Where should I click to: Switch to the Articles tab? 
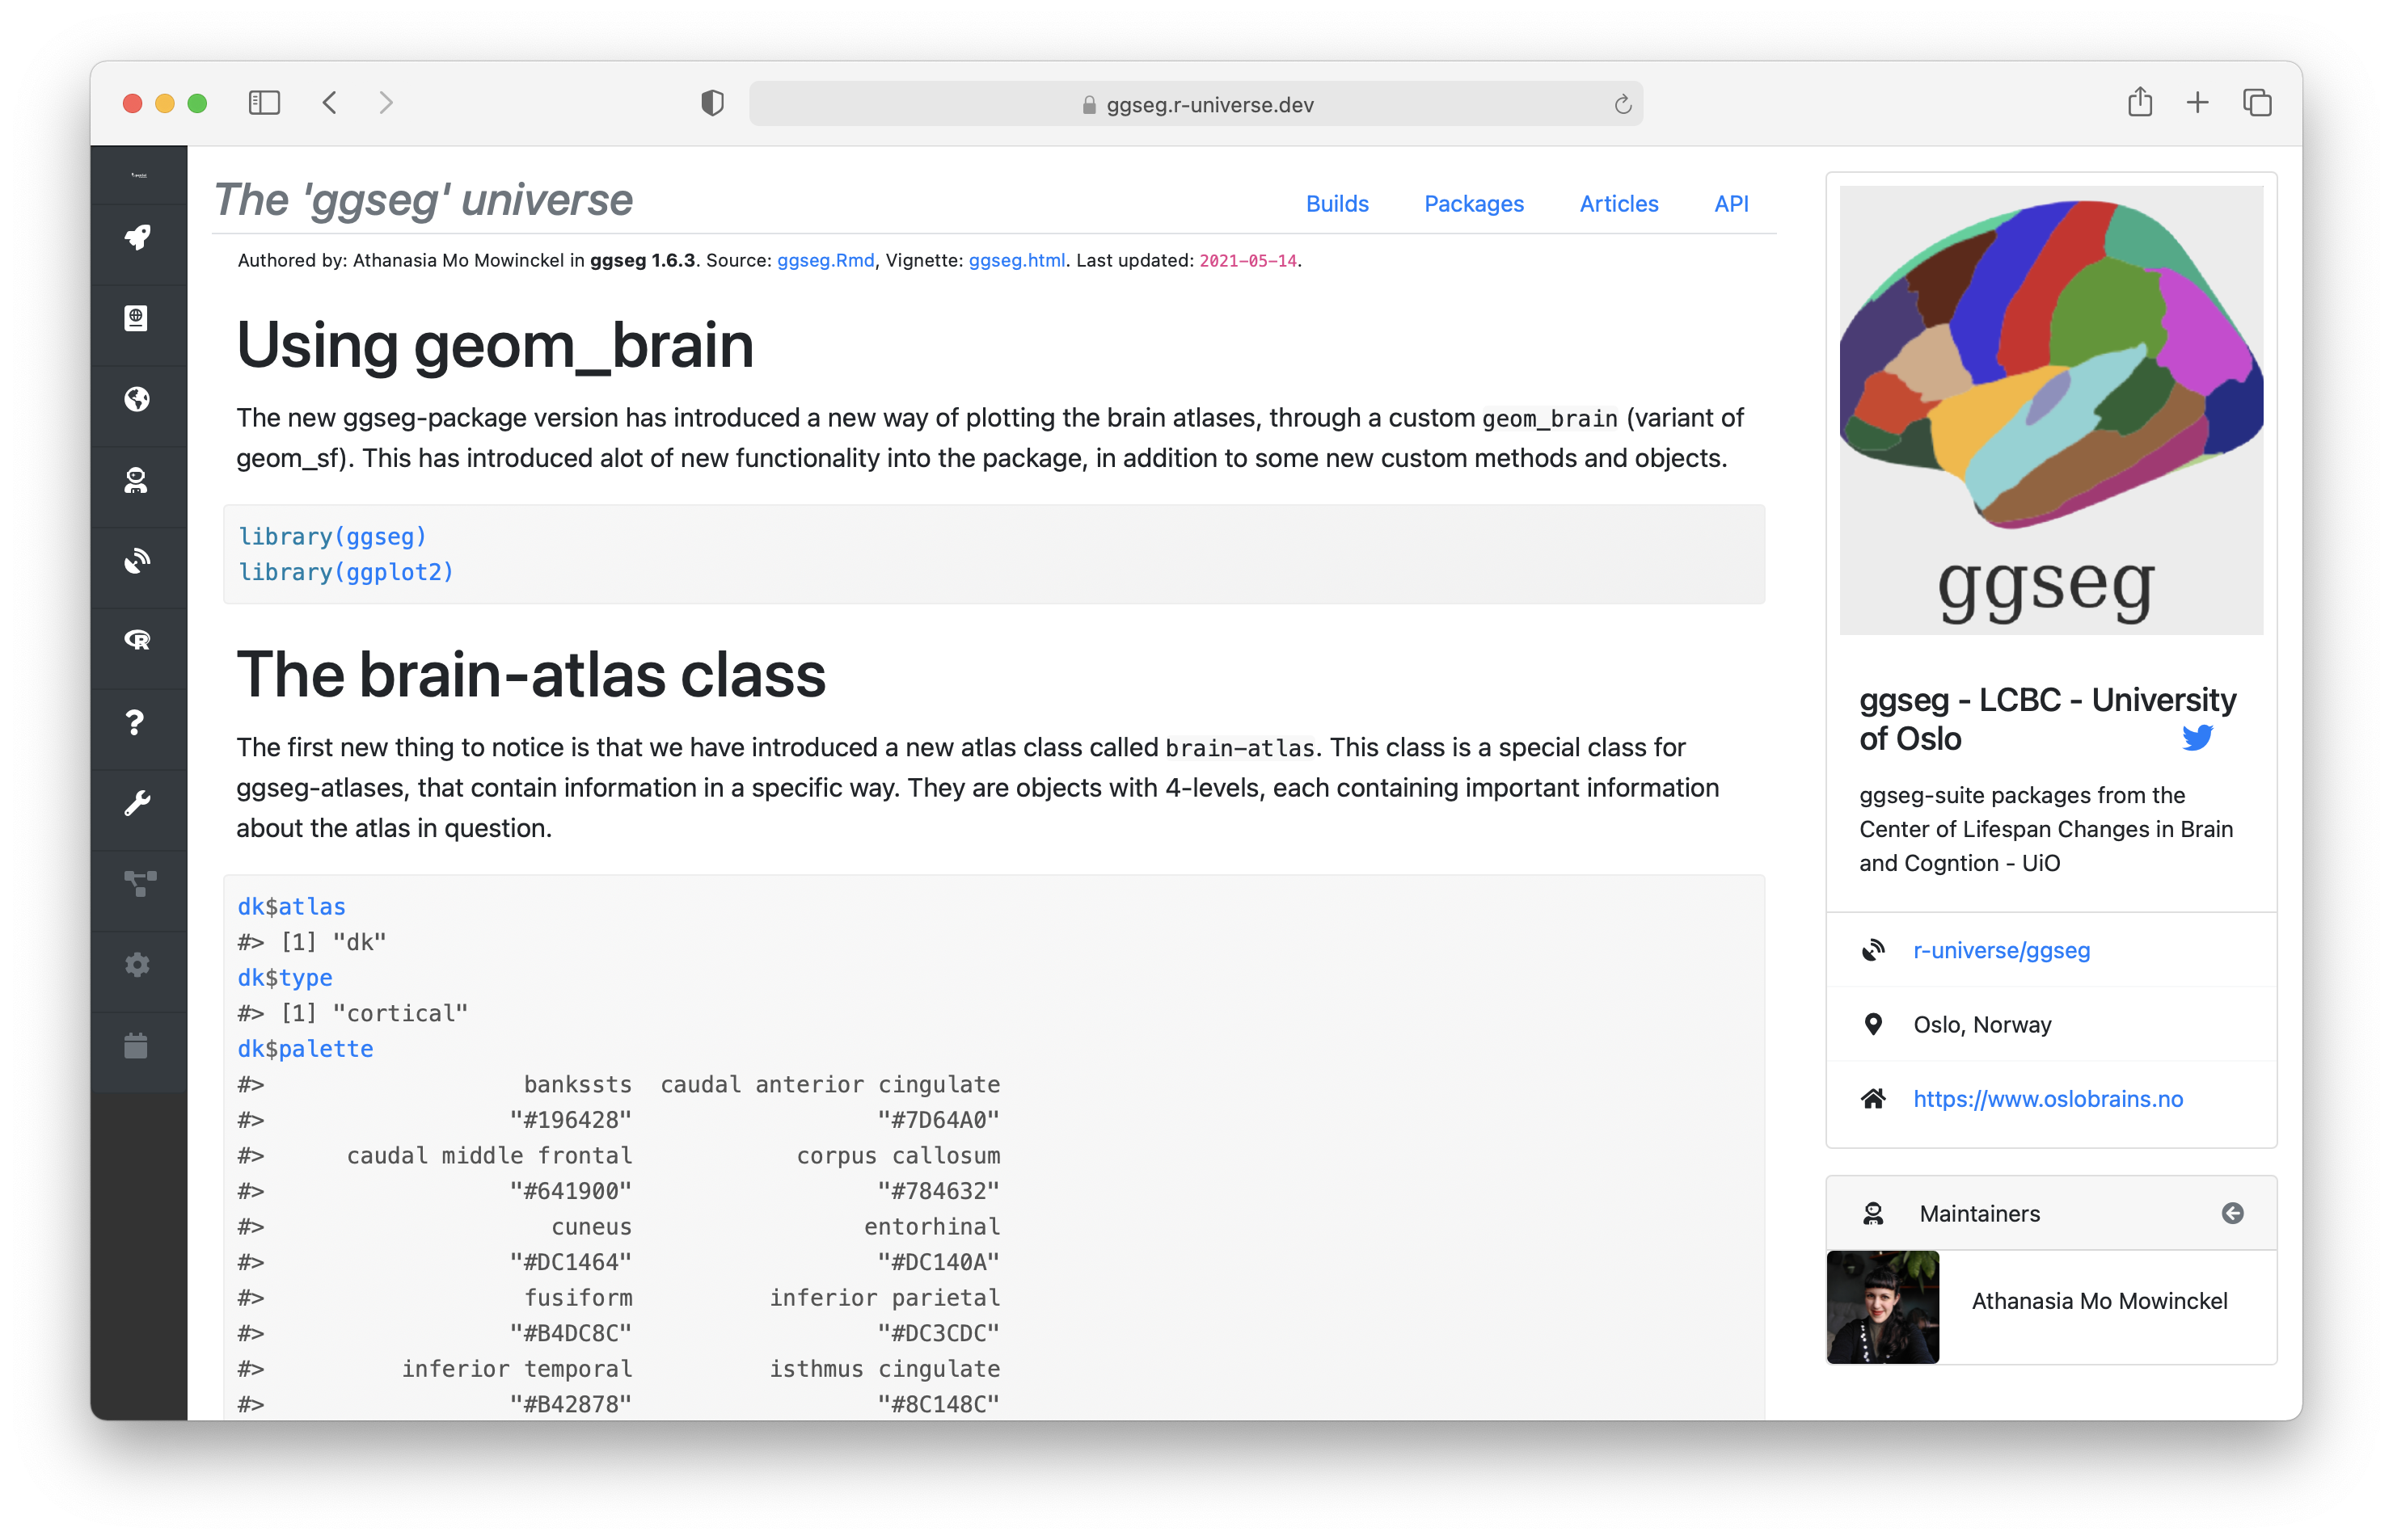click(1618, 204)
